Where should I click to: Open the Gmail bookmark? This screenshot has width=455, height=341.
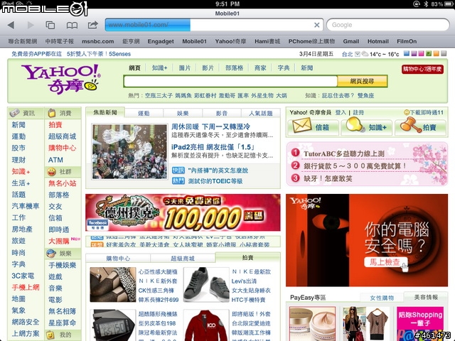pos(350,41)
